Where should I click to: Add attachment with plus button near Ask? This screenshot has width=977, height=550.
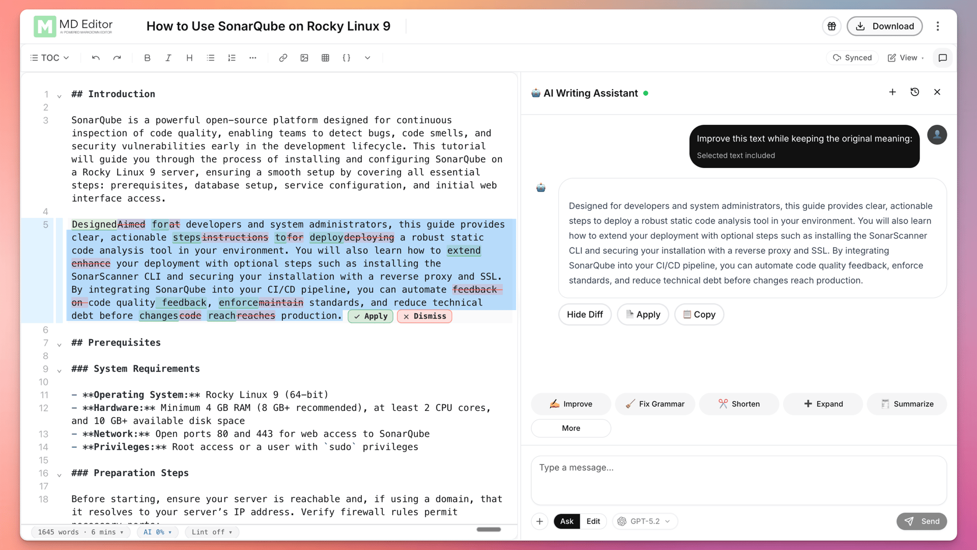point(540,521)
